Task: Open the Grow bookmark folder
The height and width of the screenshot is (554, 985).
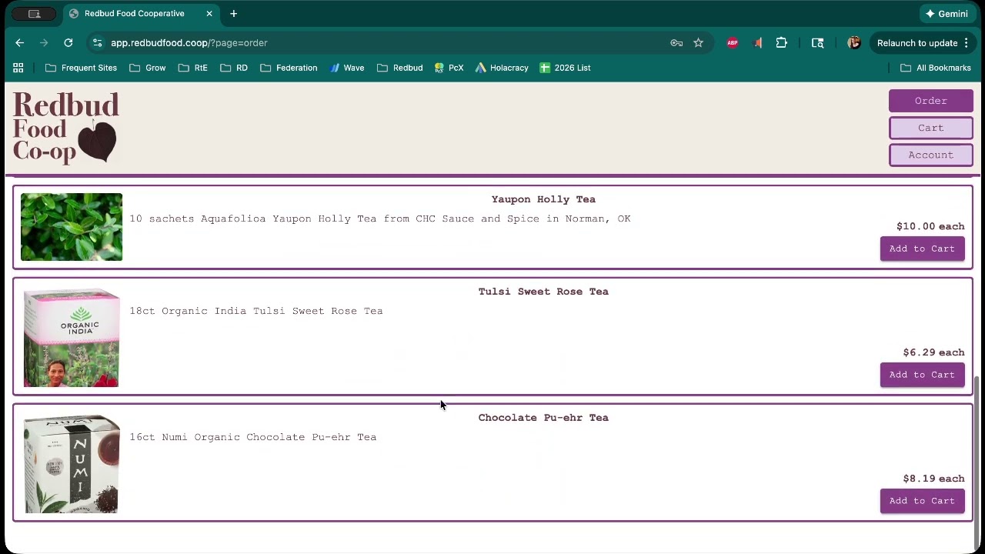Action: 148,68
